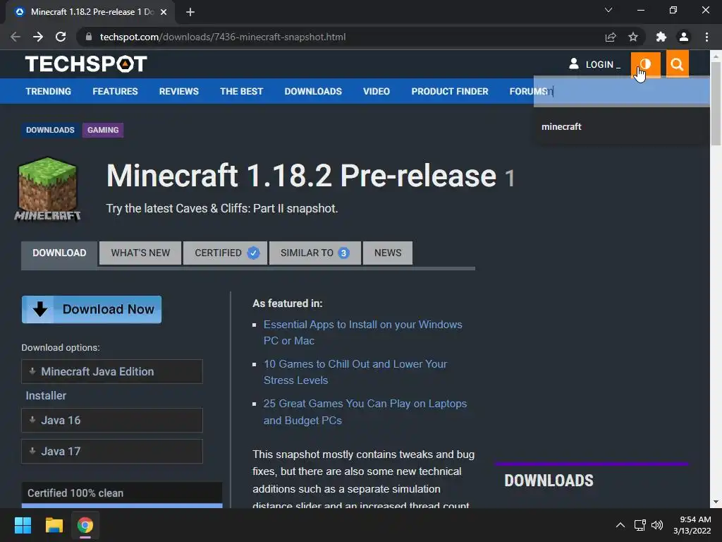722x542 pixels.
Task: Click the Download Now button
Action: point(92,309)
